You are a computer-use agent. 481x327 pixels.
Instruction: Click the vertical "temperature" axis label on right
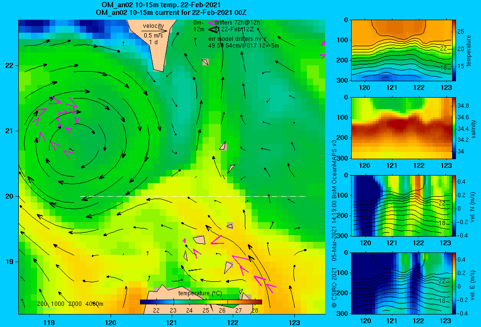(x=468, y=50)
